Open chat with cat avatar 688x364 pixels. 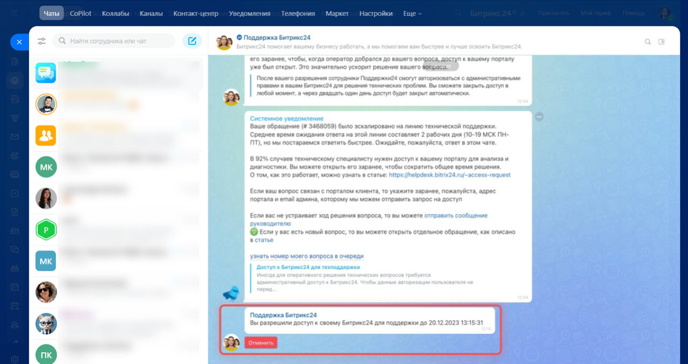(x=46, y=324)
